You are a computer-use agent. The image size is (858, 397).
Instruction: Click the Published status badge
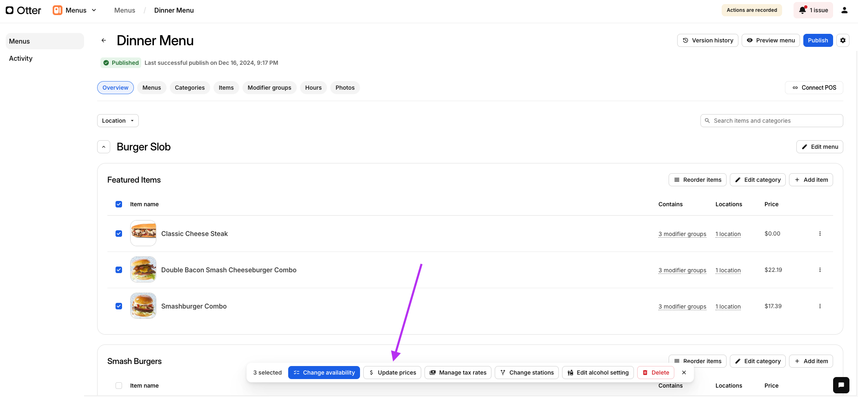tap(120, 63)
